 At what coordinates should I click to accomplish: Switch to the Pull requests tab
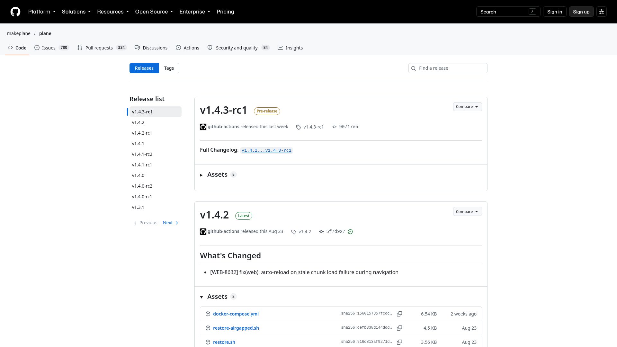pos(102,48)
